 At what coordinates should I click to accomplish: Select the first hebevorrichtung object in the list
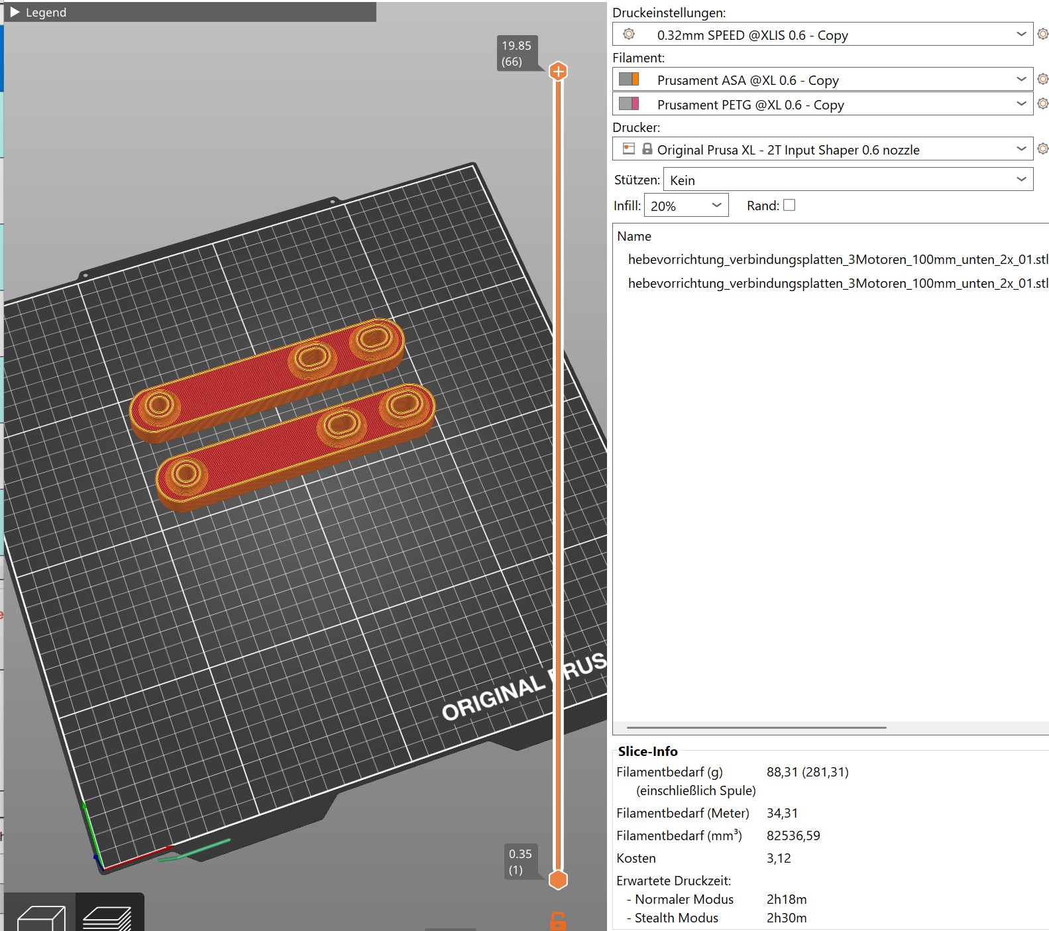(838, 259)
